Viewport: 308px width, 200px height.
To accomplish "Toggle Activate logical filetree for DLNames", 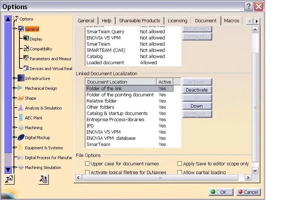I will tap(87, 172).
